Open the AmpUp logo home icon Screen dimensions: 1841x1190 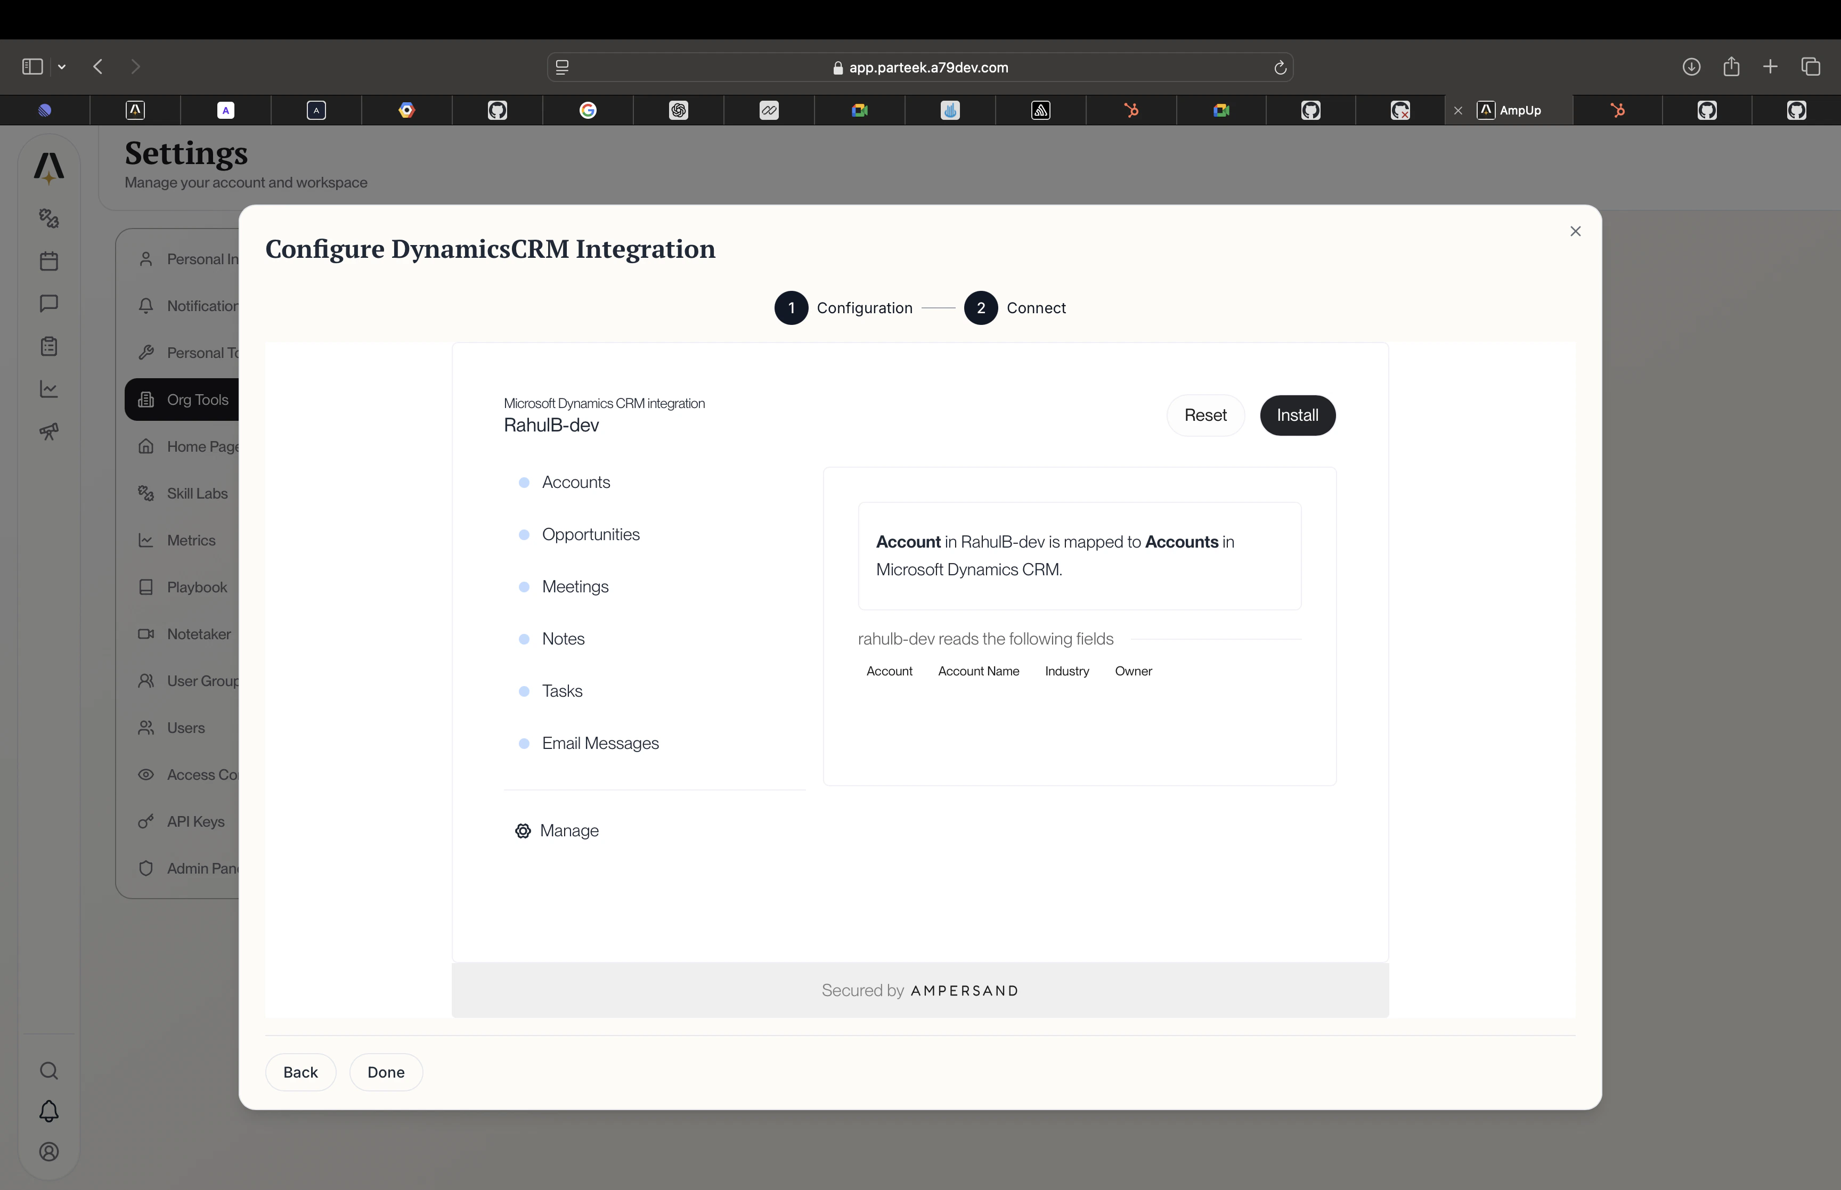[x=48, y=168]
